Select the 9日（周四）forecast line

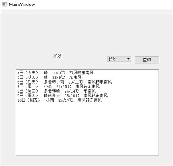[x=62, y=96]
